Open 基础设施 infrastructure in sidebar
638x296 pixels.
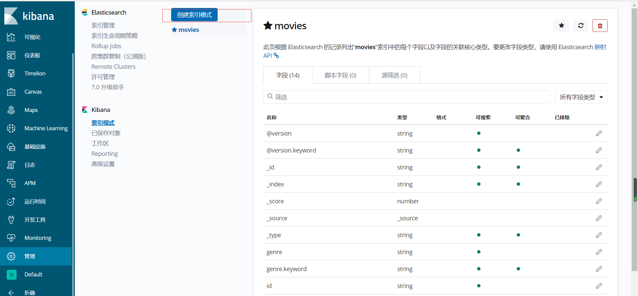pos(35,147)
